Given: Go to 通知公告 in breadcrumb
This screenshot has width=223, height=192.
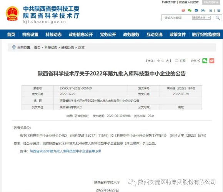Looking at the screenshot, I should [68, 48].
